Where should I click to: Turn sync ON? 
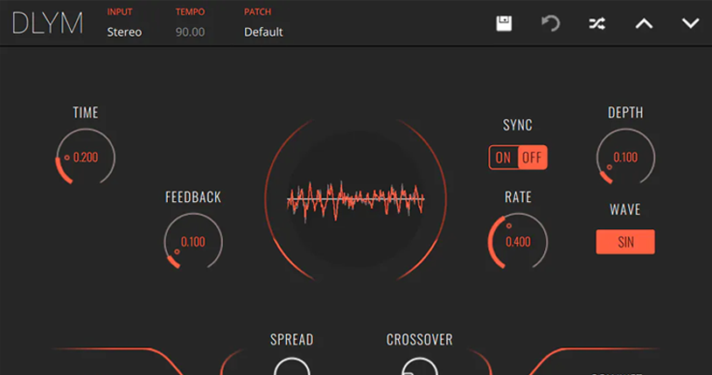click(503, 157)
